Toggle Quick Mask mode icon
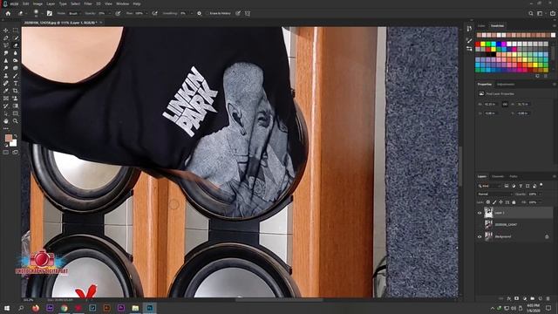This screenshot has width=558, height=314. (x=6, y=152)
